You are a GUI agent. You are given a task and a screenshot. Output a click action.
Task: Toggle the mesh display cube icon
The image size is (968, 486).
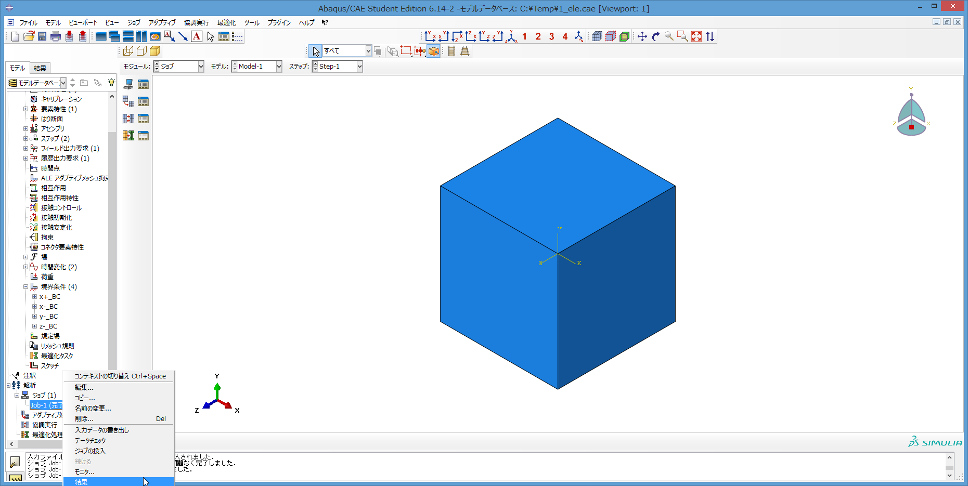click(x=597, y=36)
